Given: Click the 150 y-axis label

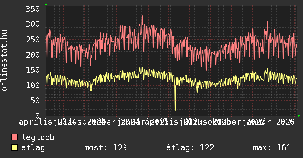Looking at the screenshot, I should click(x=32, y=70).
